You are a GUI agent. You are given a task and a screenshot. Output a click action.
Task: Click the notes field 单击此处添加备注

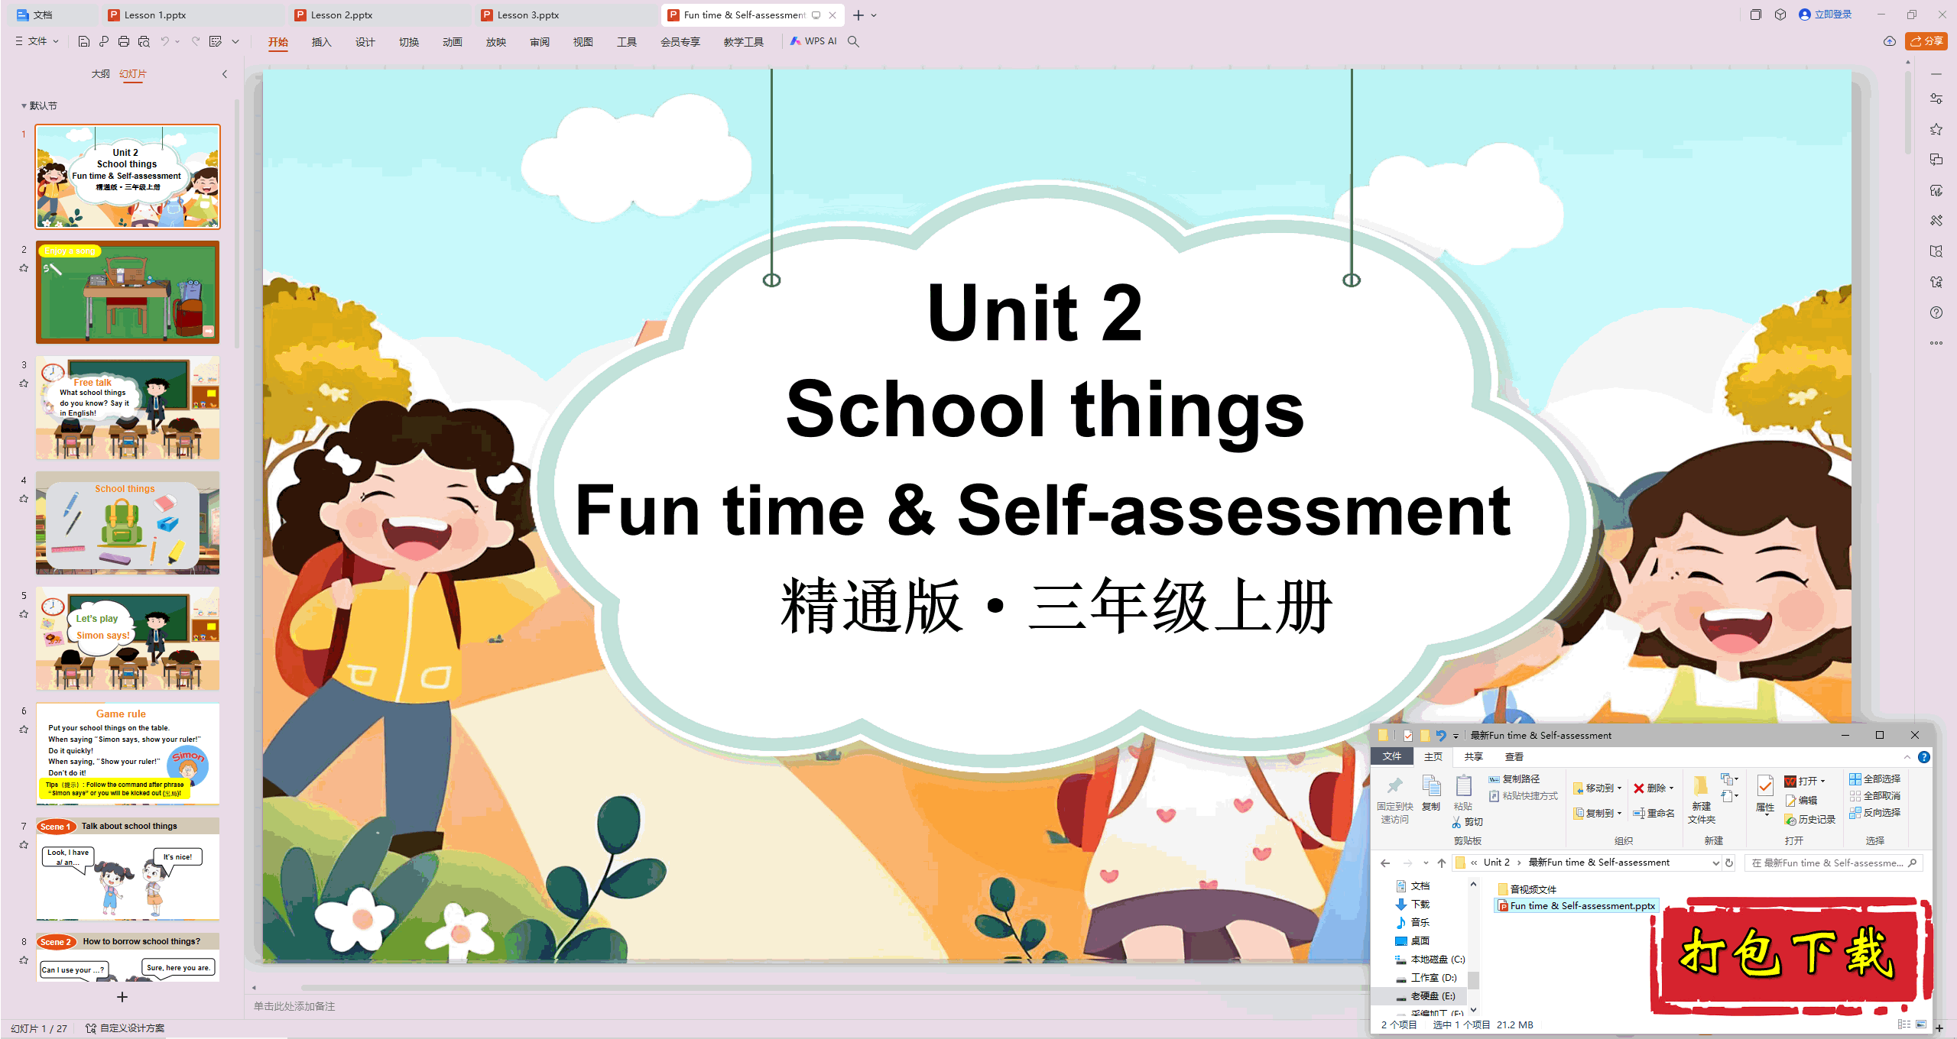point(294,1006)
